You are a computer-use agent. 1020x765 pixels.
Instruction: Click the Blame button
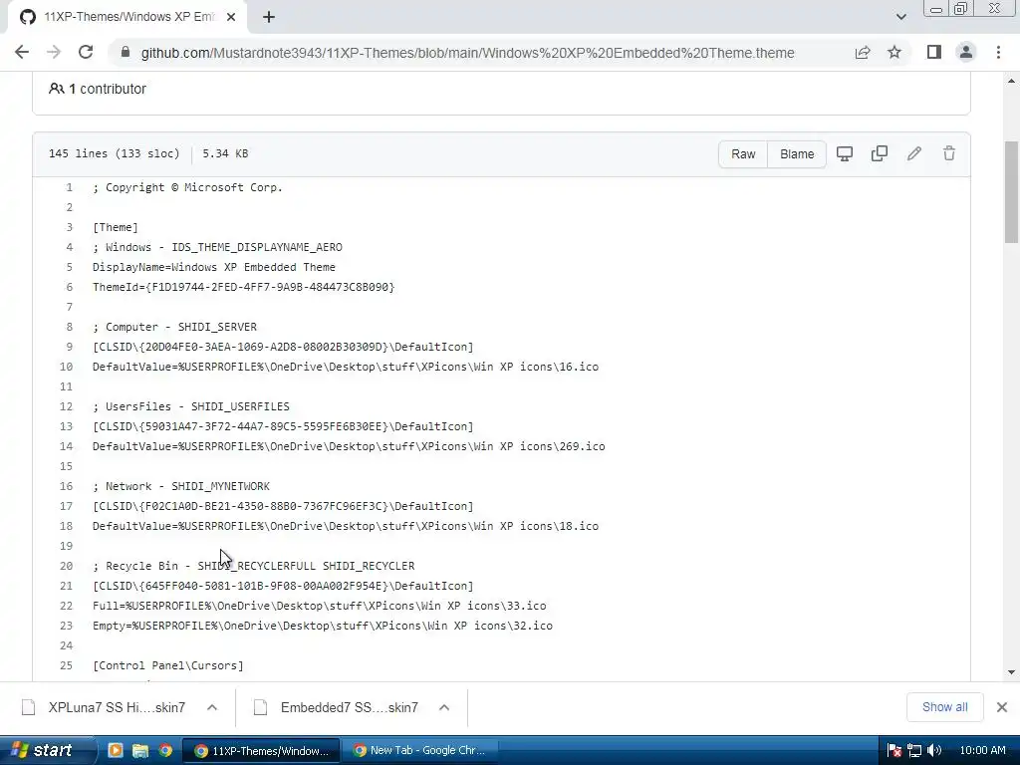[x=797, y=154]
